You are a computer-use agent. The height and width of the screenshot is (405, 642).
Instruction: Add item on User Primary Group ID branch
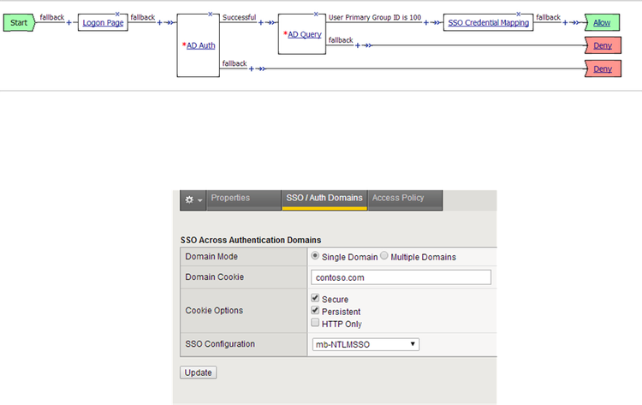[x=426, y=23]
